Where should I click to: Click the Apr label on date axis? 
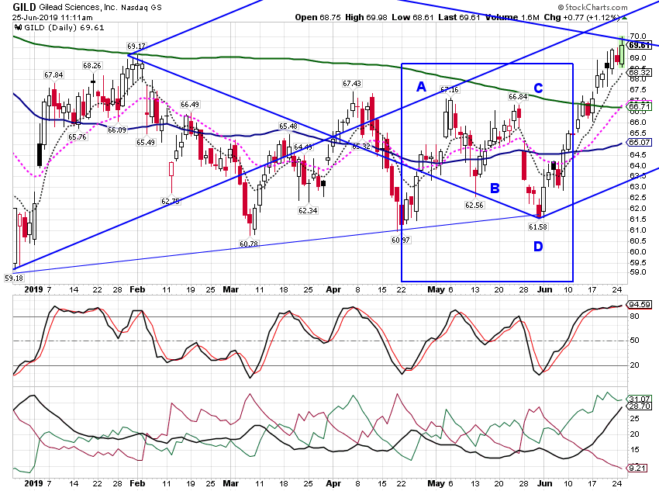tap(333, 289)
